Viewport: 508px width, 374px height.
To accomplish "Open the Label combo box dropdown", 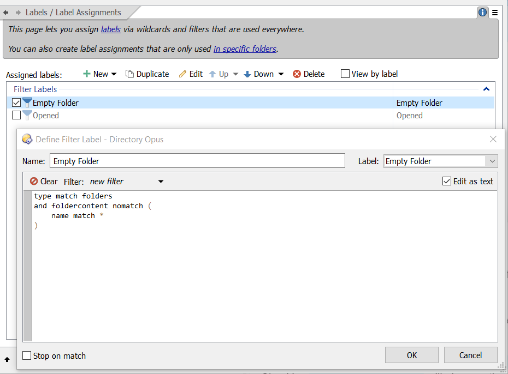I will click(492, 161).
